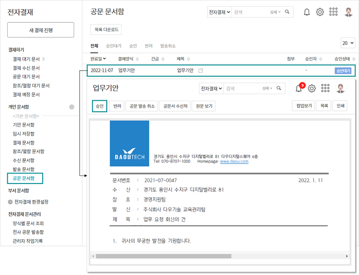Open notifications bell with red 9 badge
The height and width of the screenshot is (275, 359).
point(299,88)
